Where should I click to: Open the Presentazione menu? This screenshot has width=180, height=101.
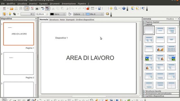(x=69, y=4)
